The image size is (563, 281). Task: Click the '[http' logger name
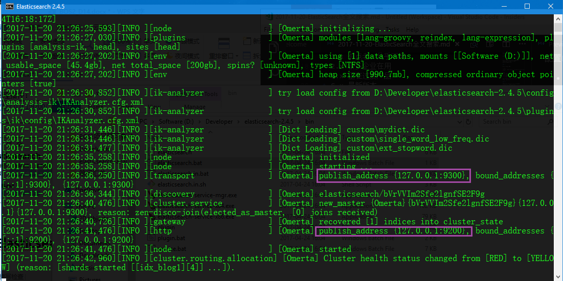161,231
